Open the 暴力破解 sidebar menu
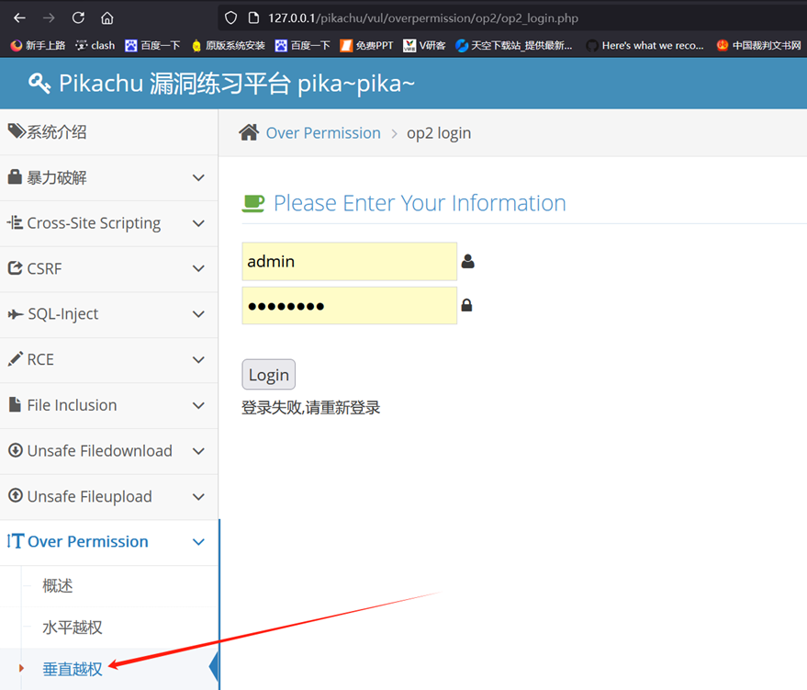 click(x=108, y=178)
